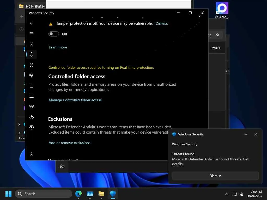Click the muted volume tray icon
This screenshot has width=267, height=200.
[241, 194]
